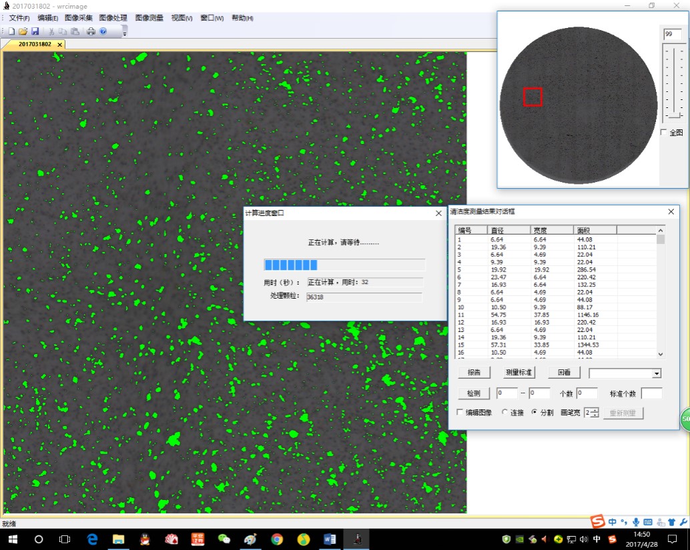Expand the combo box beside 回看 button

pyautogui.click(x=656, y=373)
